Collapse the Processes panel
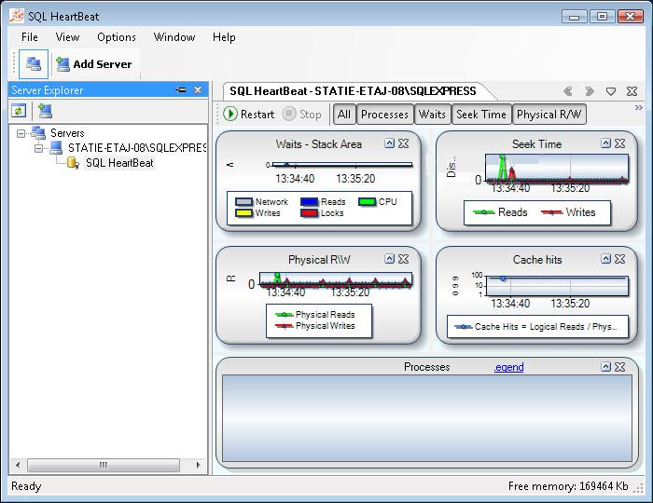This screenshot has width=653, height=503. [x=606, y=367]
